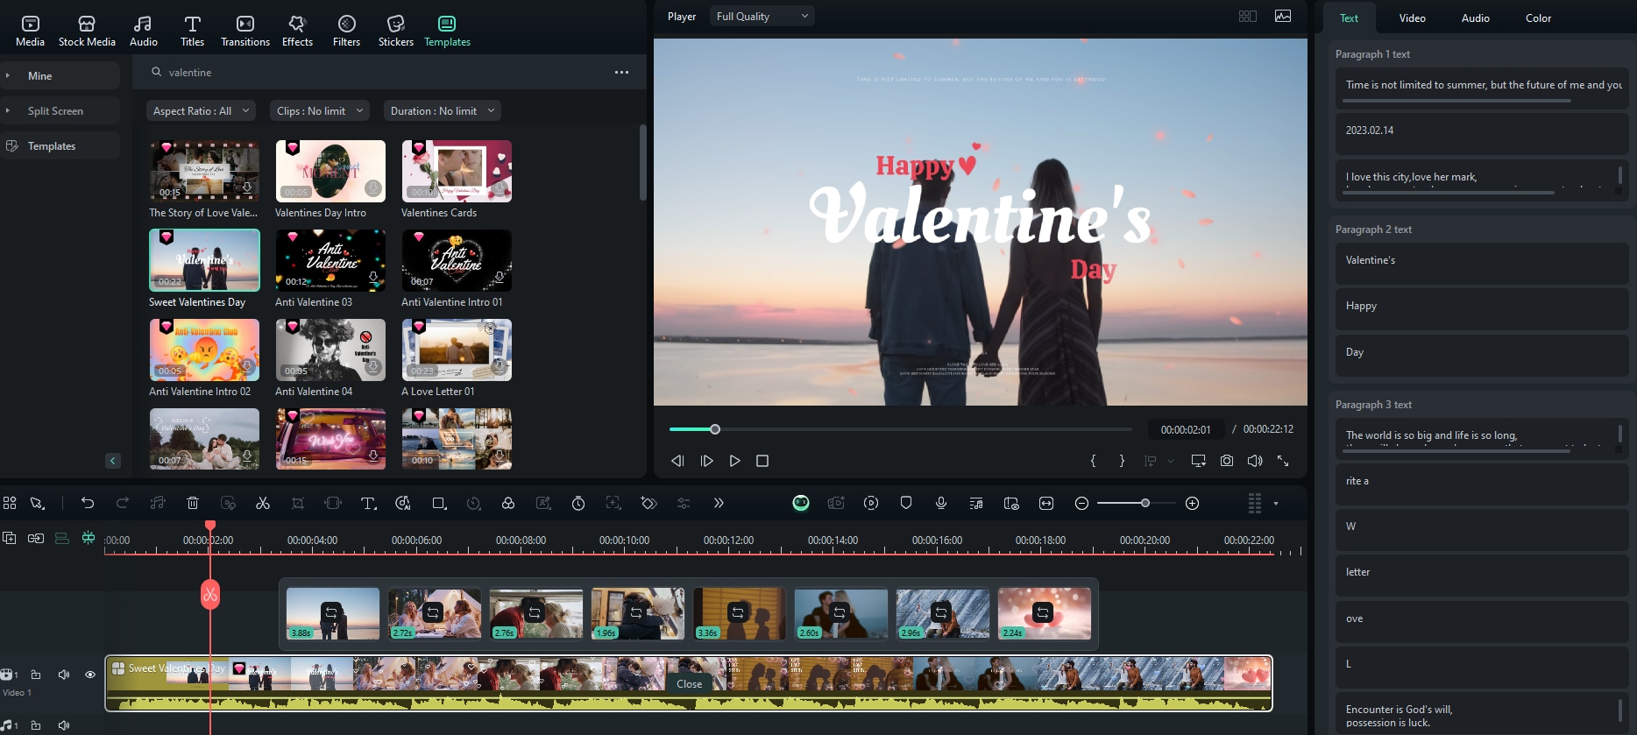Click the voiceover microphone icon
1637x735 pixels.
coord(941,503)
